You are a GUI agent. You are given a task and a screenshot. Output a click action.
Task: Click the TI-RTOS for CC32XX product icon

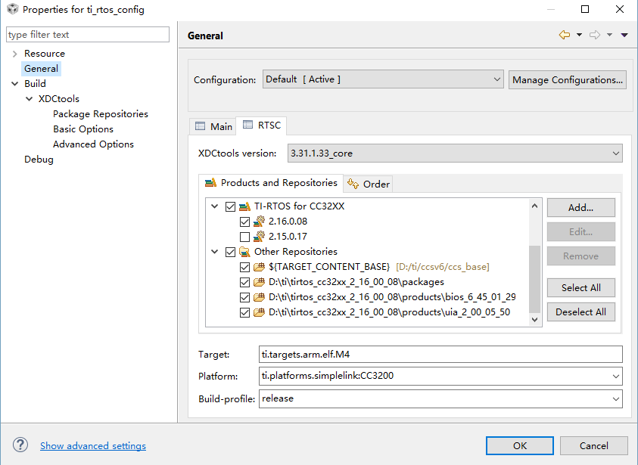[244, 206]
